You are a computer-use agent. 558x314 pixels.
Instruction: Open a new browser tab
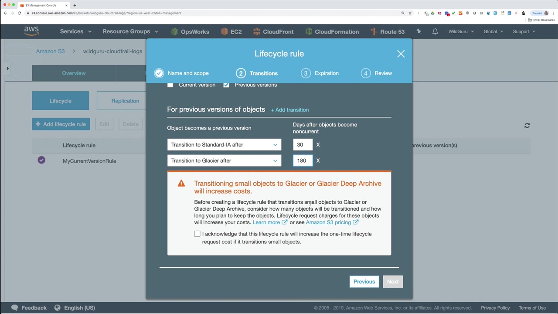click(75, 5)
